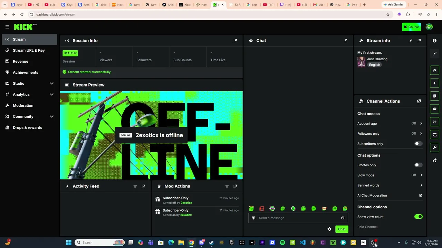Click the pencil edit icon in the right sidebar
The image size is (442, 248).
coord(434,54)
